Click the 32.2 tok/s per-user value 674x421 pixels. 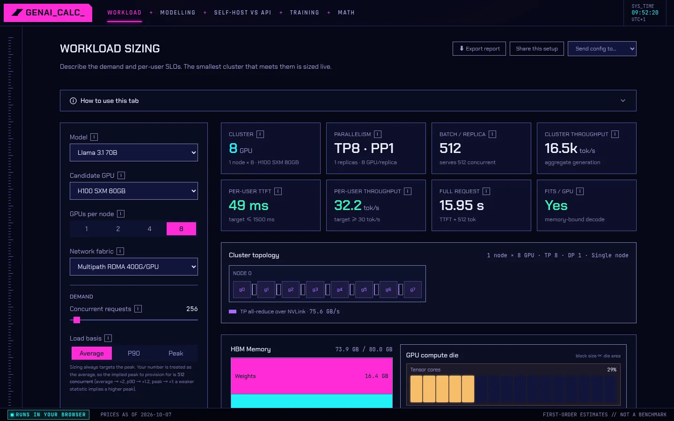point(357,206)
